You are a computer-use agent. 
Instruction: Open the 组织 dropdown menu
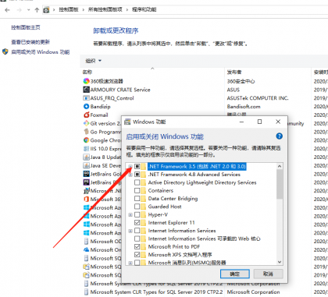click(x=93, y=61)
